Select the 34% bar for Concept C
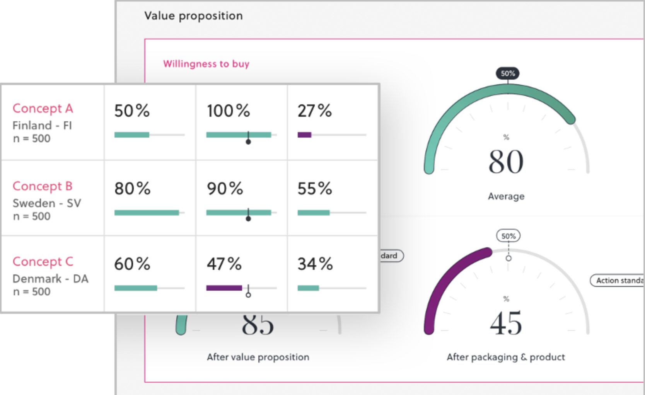 [x=332, y=288]
